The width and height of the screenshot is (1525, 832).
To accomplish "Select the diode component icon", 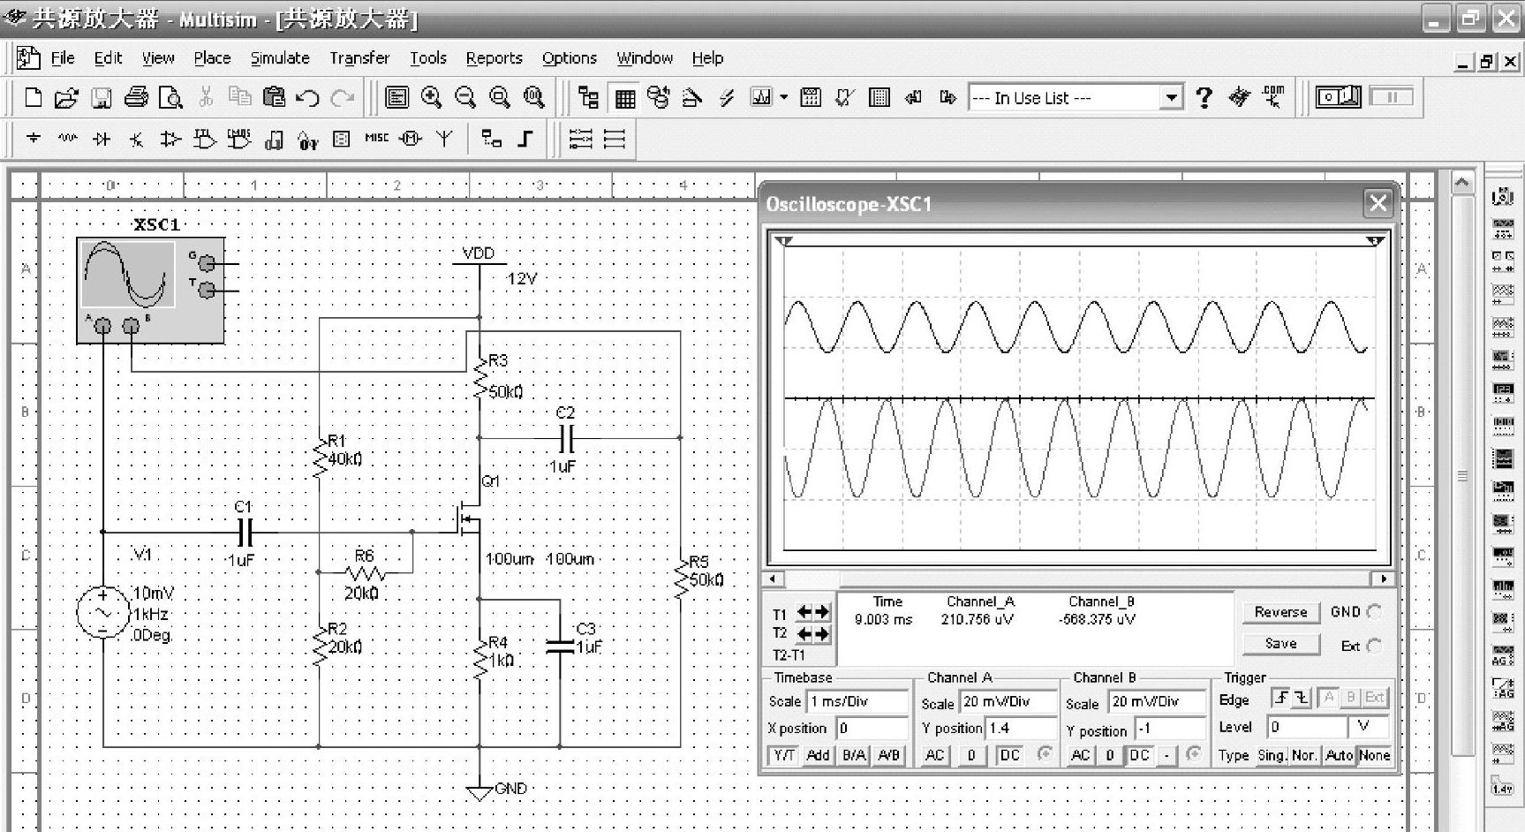I will [x=102, y=139].
